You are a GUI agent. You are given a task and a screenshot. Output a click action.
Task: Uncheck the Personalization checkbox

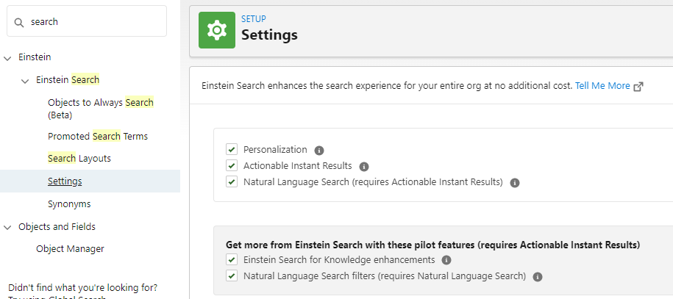click(232, 149)
